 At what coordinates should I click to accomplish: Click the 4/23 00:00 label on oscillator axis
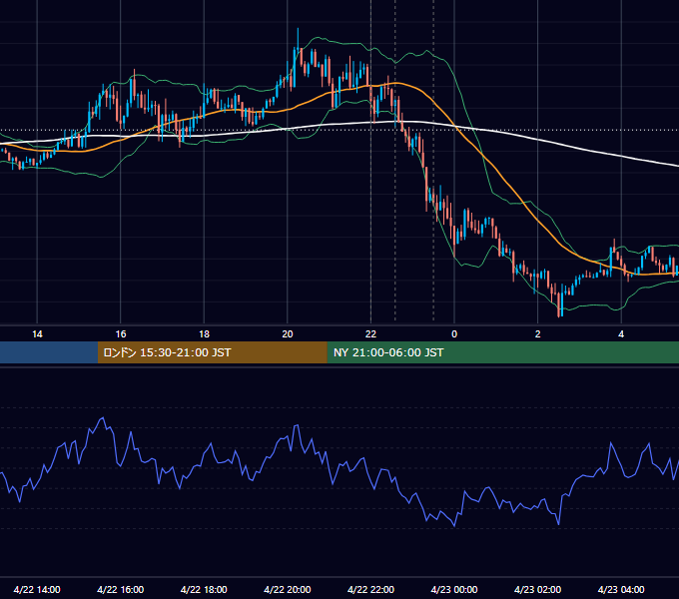(x=453, y=589)
